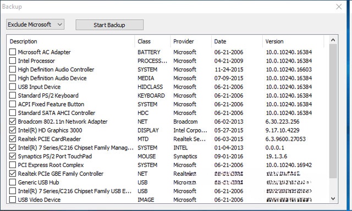Check ACPI Fixed Feature Button checkbox
This screenshot has width=352, height=211.
(13, 104)
